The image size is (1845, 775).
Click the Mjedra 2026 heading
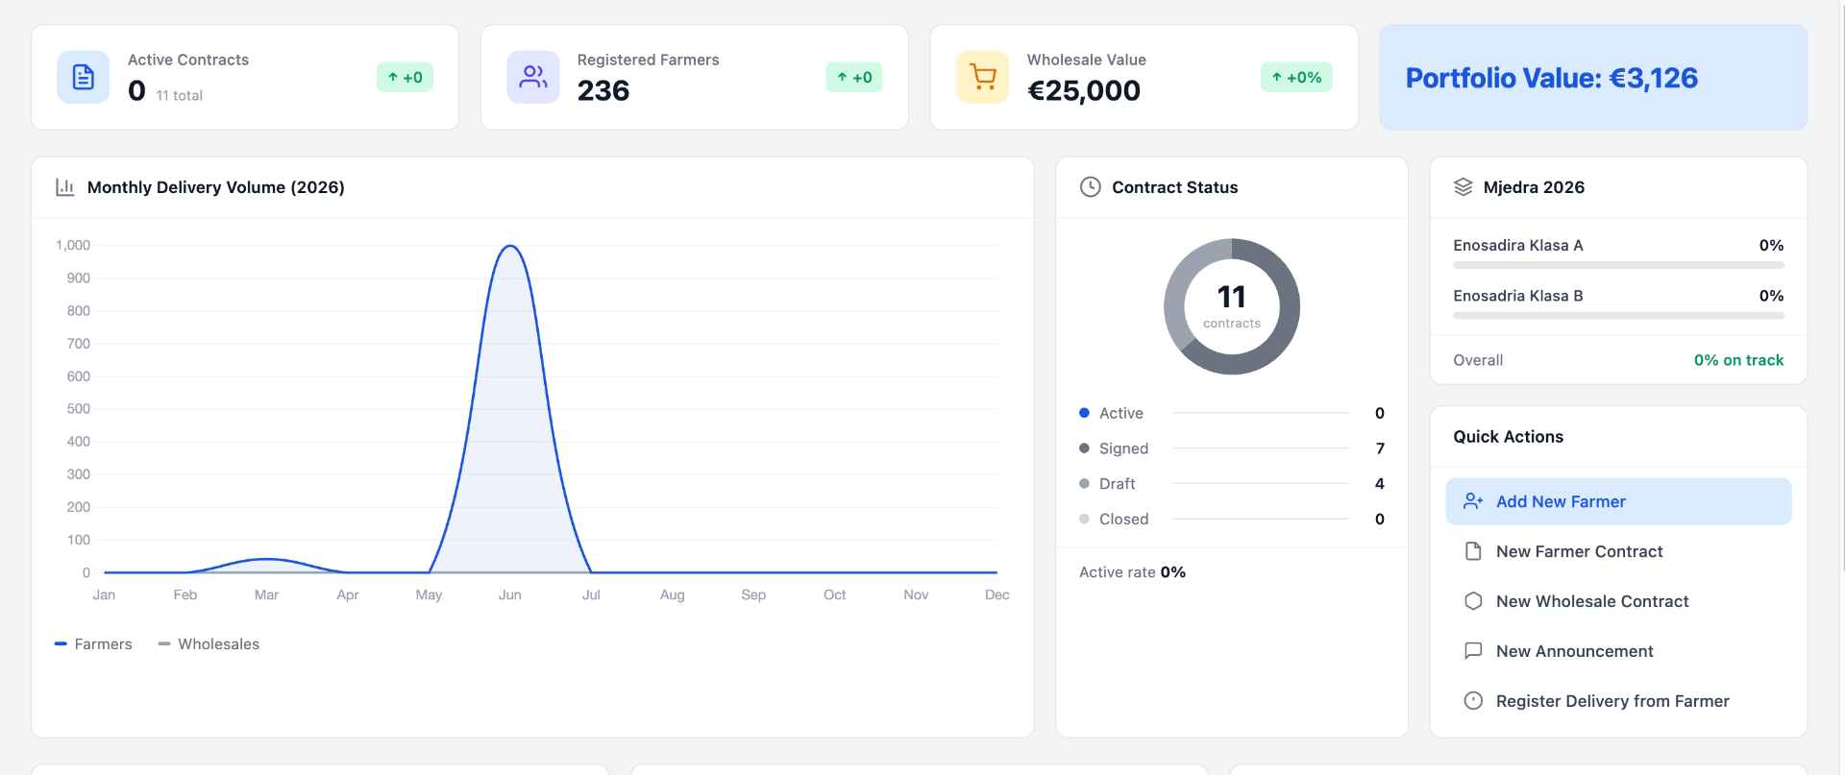[1534, 187]
